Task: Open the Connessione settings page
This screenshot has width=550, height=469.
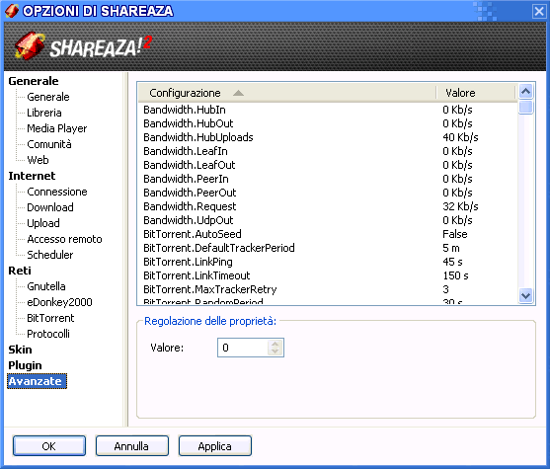Action: point(57,192)
